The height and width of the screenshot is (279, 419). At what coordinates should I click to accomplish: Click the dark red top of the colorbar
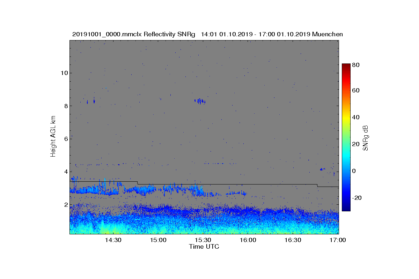(346, 66)
